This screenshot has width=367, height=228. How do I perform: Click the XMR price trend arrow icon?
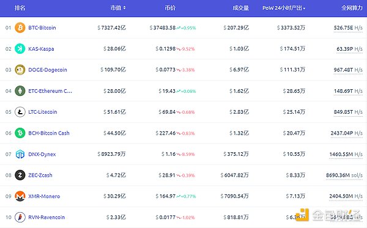pyautogui.click(x=179, y=196)
